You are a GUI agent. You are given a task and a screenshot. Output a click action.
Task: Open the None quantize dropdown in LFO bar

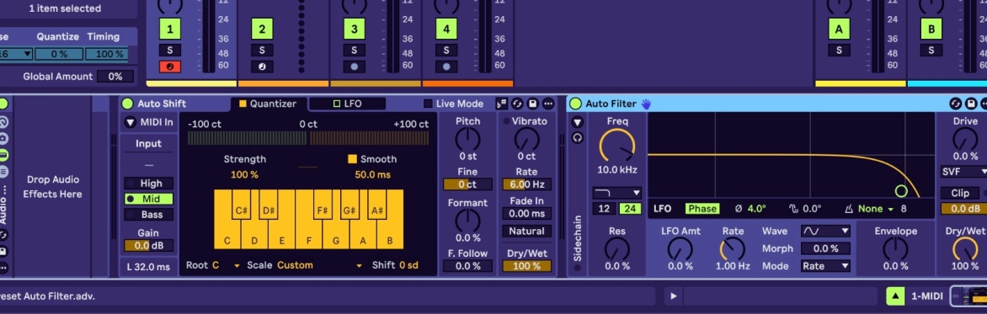point(876,209)
